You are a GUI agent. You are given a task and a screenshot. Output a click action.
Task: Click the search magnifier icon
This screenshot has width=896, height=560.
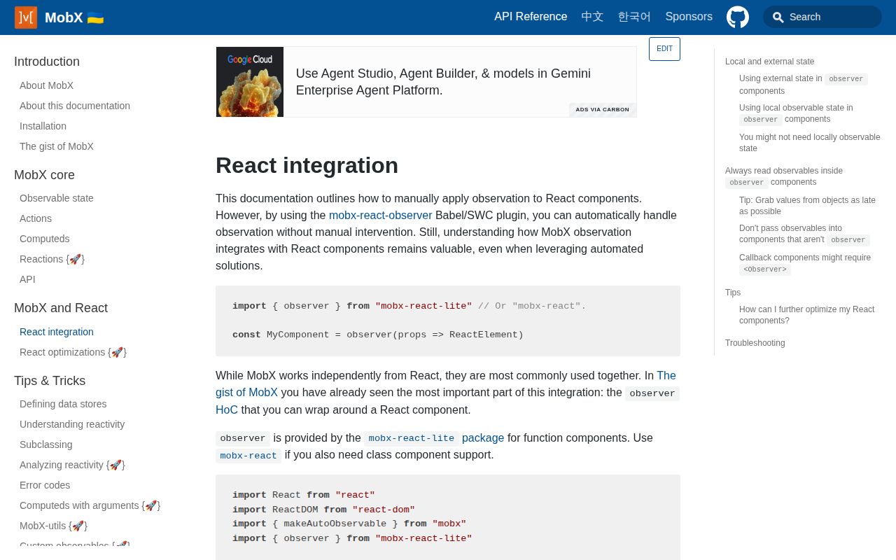pyautogui.click(x=778, y=17)
